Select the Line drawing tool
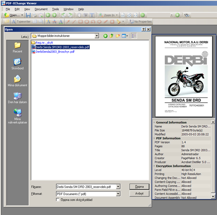Viewport: 217px width, 215px height. pyautogui.click(x=74, y=22)
